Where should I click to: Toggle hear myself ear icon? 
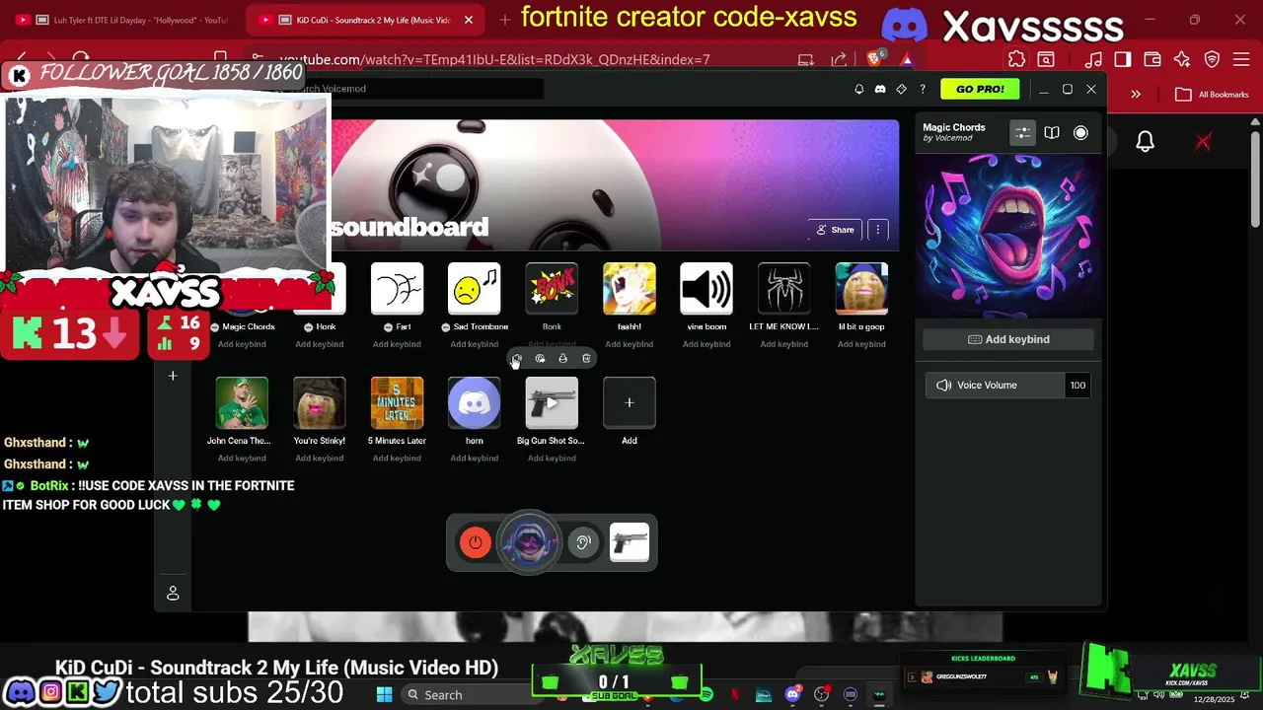pos(583,542)
